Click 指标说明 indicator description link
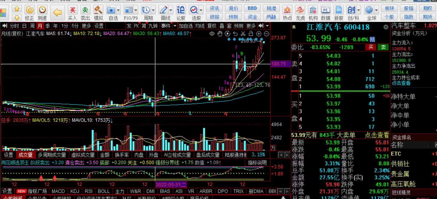The image size is (437, 199). (x=257, y=163)
